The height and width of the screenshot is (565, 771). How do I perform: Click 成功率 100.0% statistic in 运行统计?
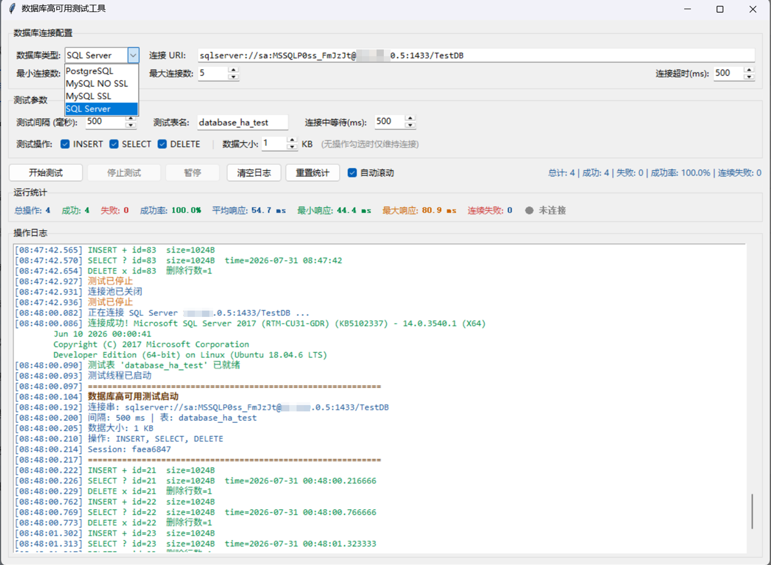coord(170,210)
